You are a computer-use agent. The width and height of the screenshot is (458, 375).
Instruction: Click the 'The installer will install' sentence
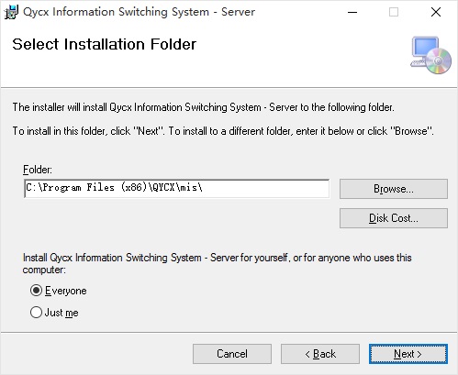tap(203, 107)
